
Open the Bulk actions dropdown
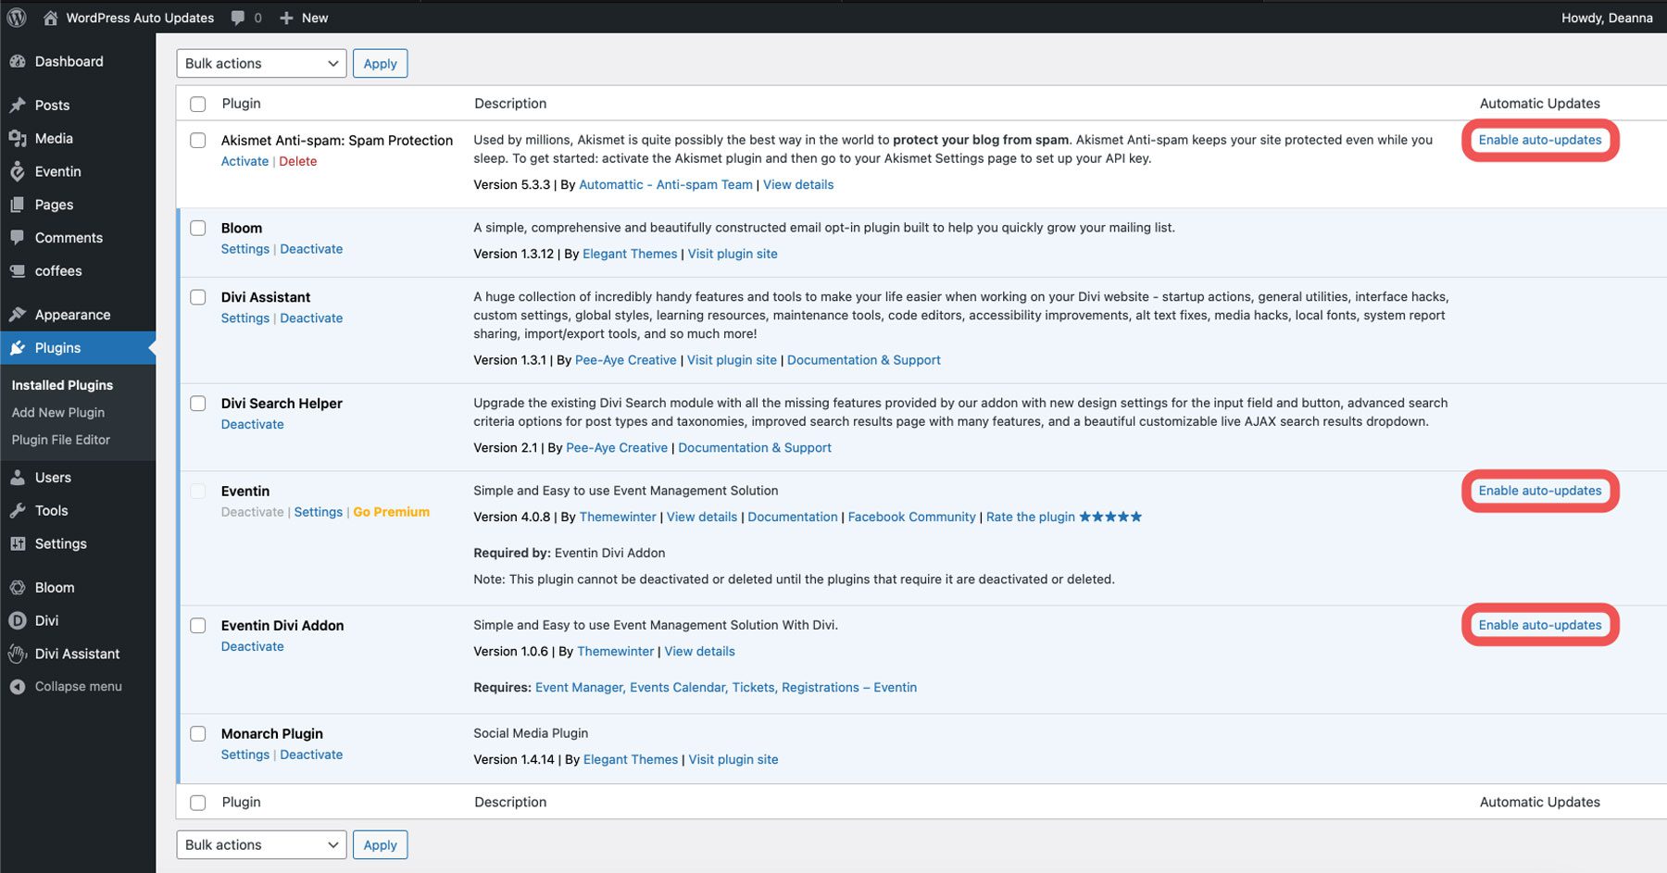click(x=260, y=63)
